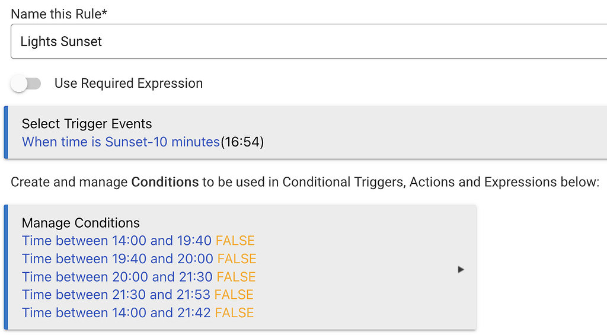Select condition Time between 14:00 and 21:42
607x335 pixels.
click(116, 312)
